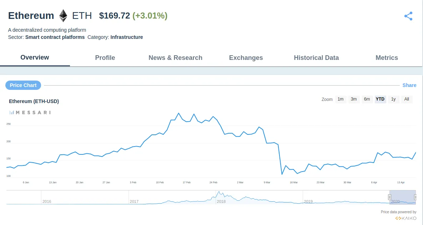Click the $169.72 price value
The height and width of the screenshot is (225, 423).
click(x=114, y=16)
